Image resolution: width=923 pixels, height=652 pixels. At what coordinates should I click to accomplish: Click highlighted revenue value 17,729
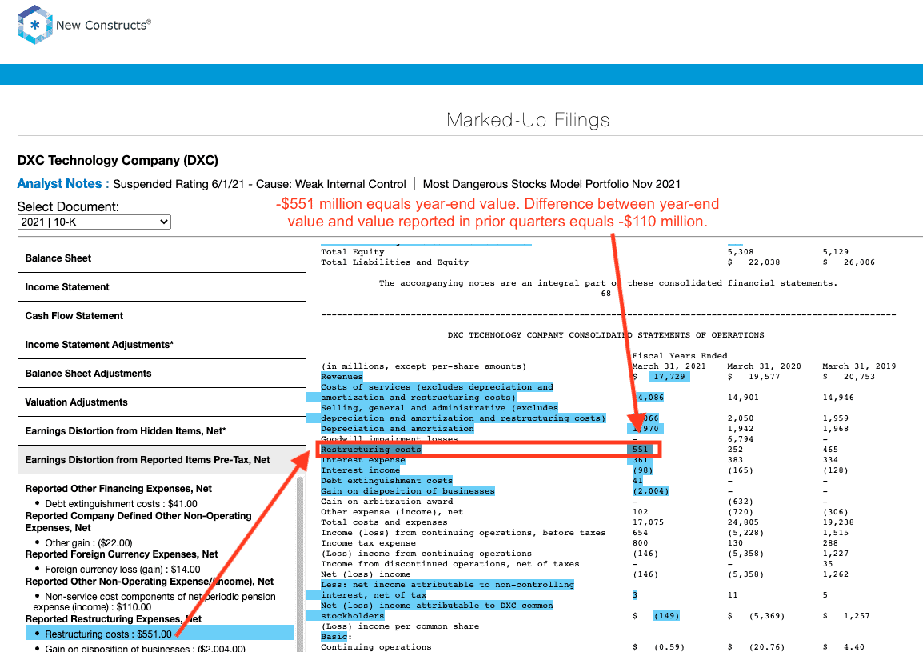click(x=669, y=377)
